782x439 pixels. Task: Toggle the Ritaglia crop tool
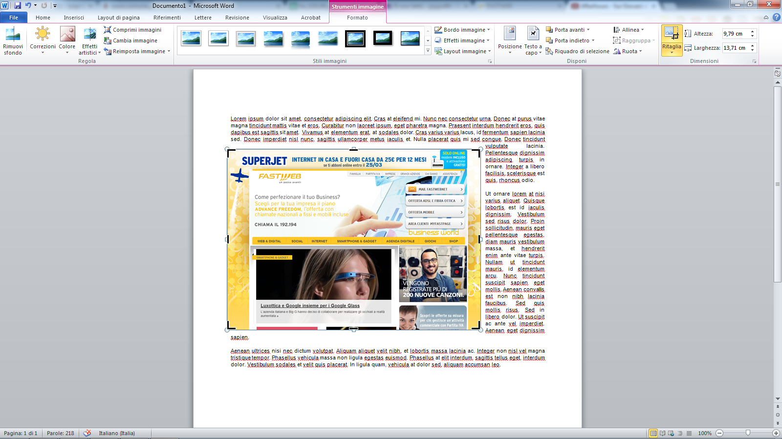coord(672,40)
